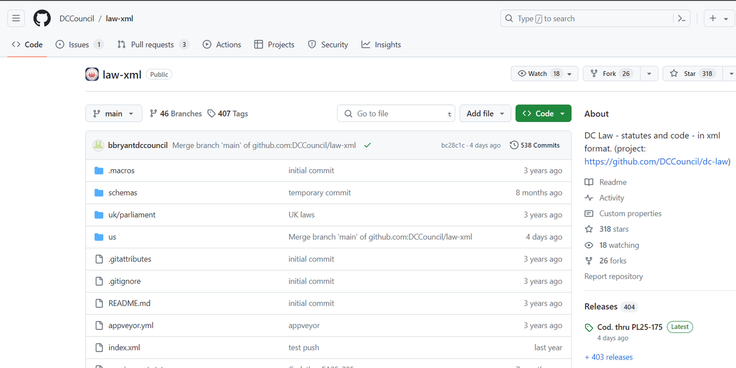
Task: Open the main branch dropdown
Action: pos(113,113)
